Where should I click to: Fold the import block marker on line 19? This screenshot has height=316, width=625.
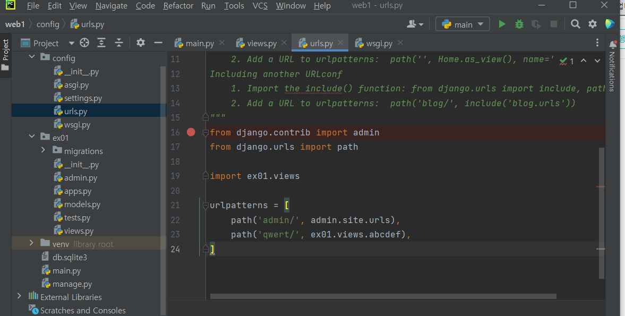tap(206, 176)
